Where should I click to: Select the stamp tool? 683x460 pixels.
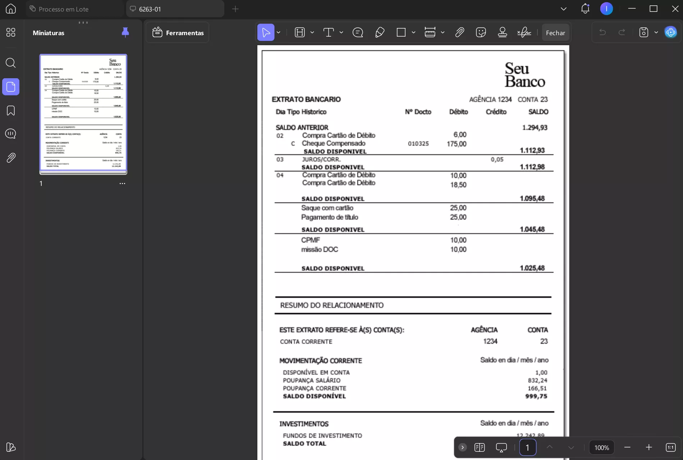coord(502,32)
